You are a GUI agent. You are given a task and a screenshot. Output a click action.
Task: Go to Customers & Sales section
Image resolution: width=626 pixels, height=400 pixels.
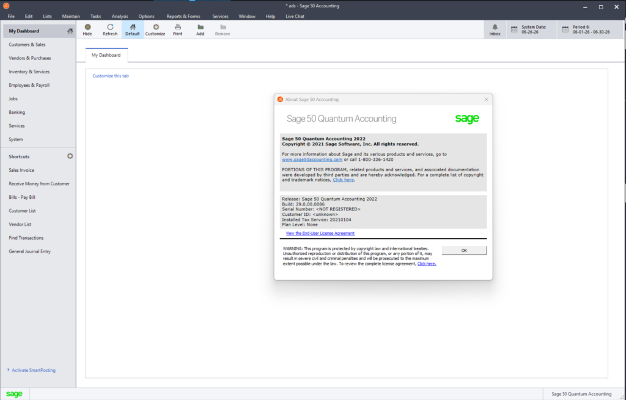pyautogui.click(x=27, y=45)
